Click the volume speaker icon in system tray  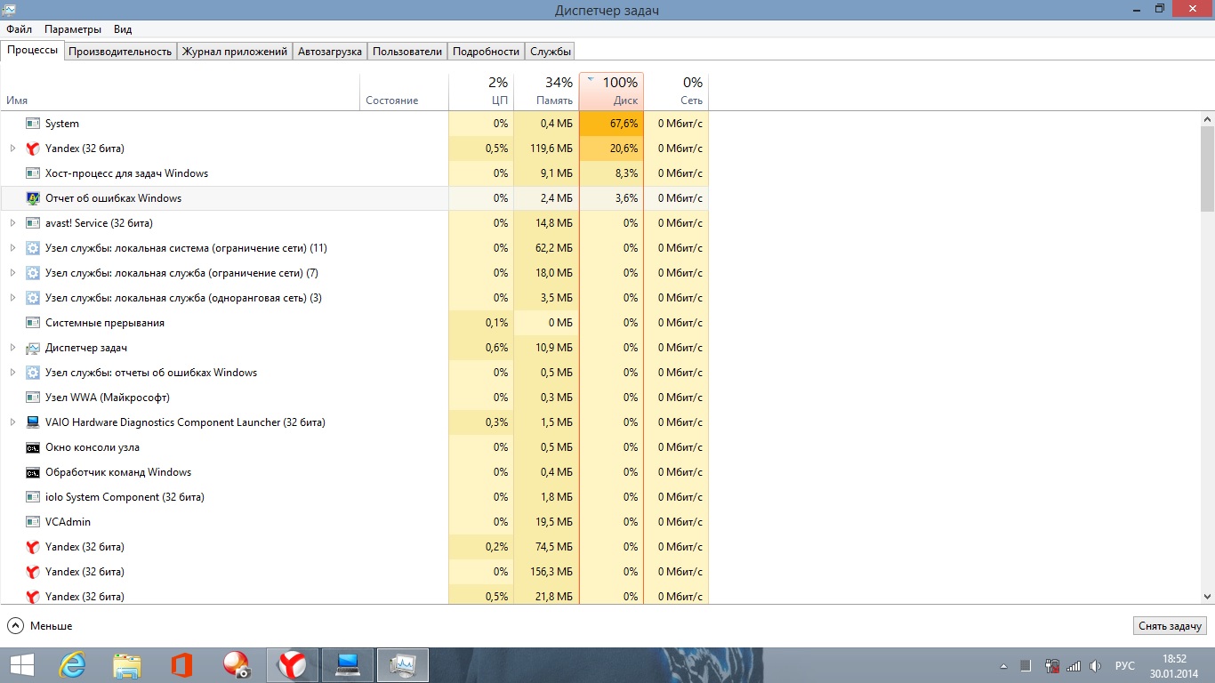1096,665
